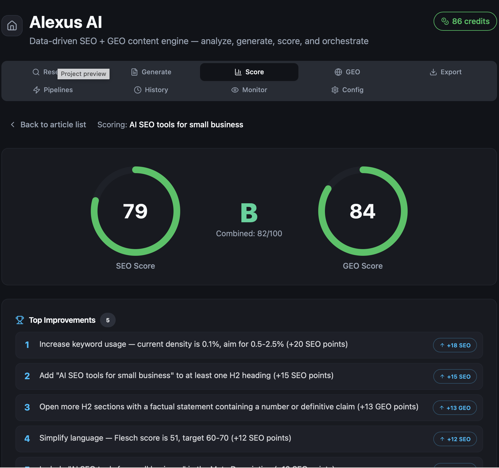Click the +13 GEO badge

pyautogui.click(x=455, y=408)
